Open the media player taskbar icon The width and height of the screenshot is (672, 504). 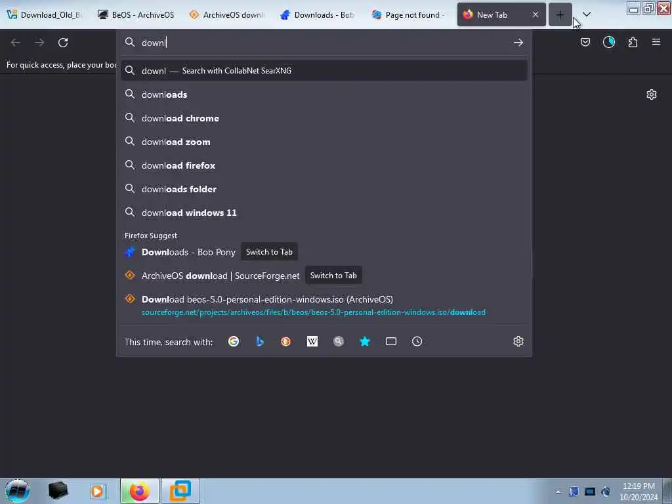click(x=97, y=491)
